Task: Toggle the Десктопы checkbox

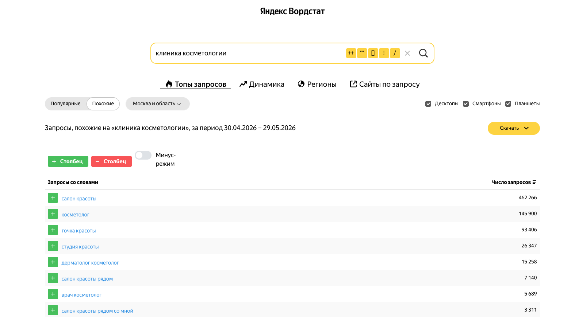Action: coord(428,104)
